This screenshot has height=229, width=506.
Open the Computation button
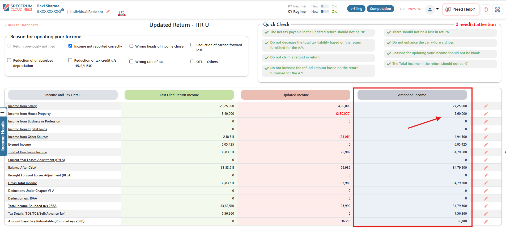coord(380,9)
